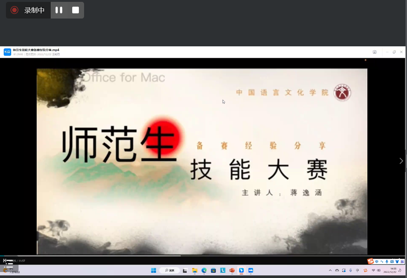
Task: Click the red recording indicator icon
Action: point(14,10)
